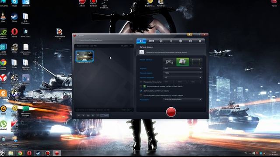This screenshot has width=280, height=157.
Task: Open the 60 framerate dropdown
Action: pos(183,77)
